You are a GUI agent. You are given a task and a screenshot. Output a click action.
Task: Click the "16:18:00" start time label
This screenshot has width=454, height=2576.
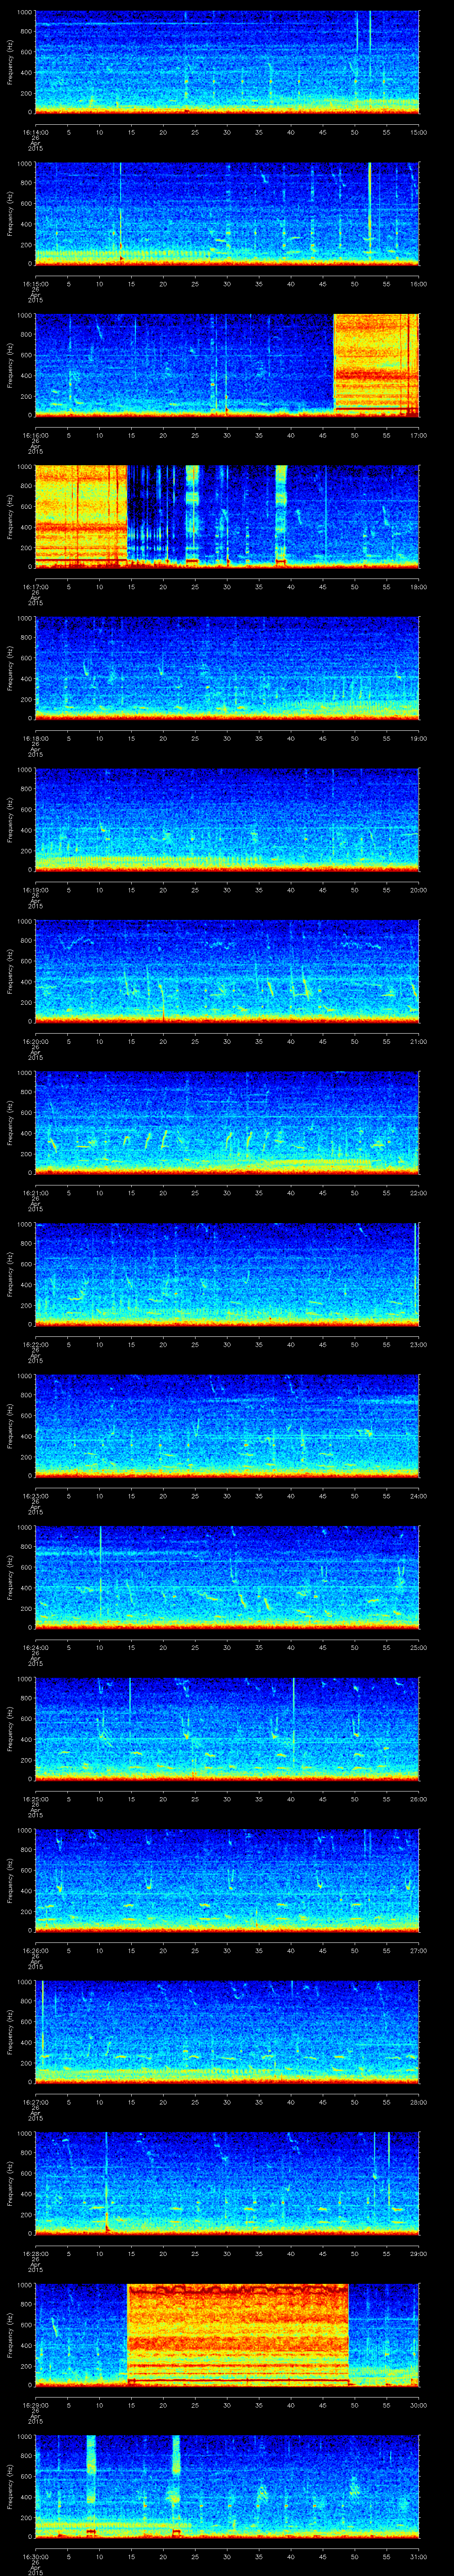tap(35, 738)
